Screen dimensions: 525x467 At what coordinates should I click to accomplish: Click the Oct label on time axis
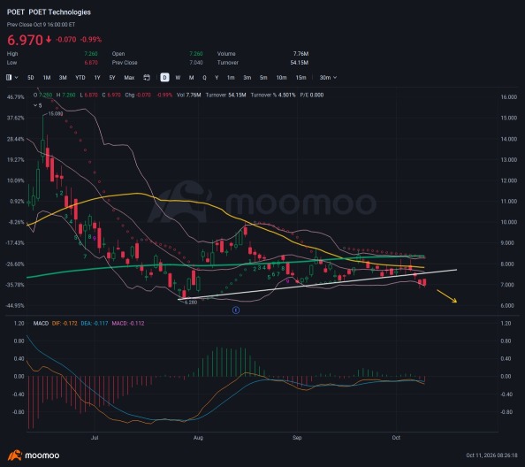click(x=396, y=438)
